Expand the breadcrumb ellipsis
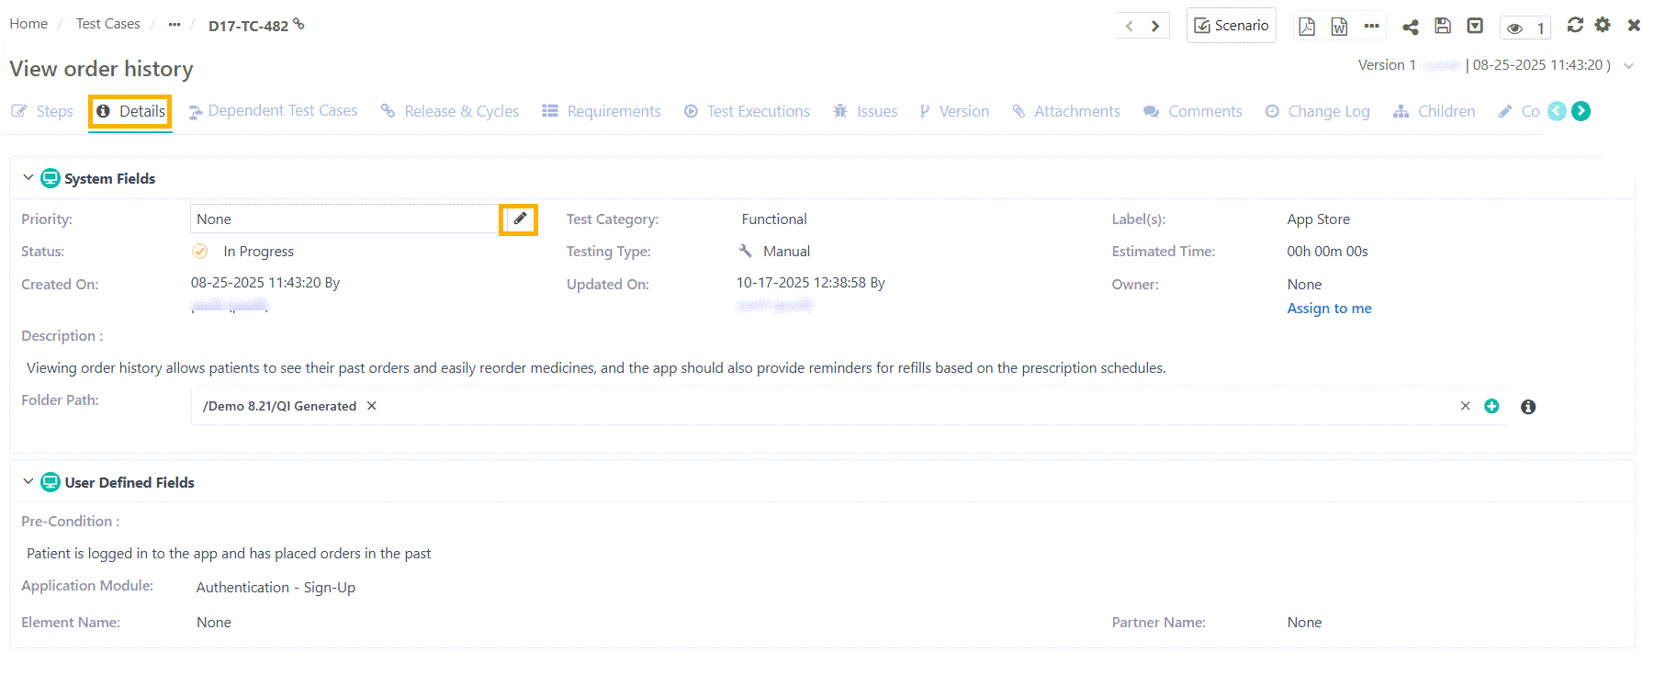The height and width of the screenshot is (686, 1654). [x=174, y=25]
